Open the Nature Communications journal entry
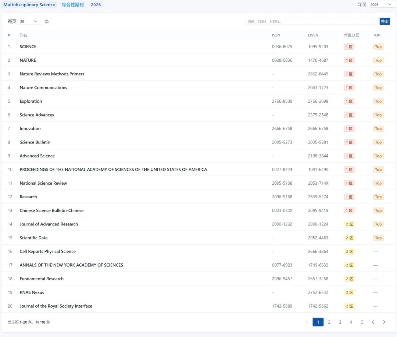Screen dimensions: 397x337 click(x=43, y=88)
